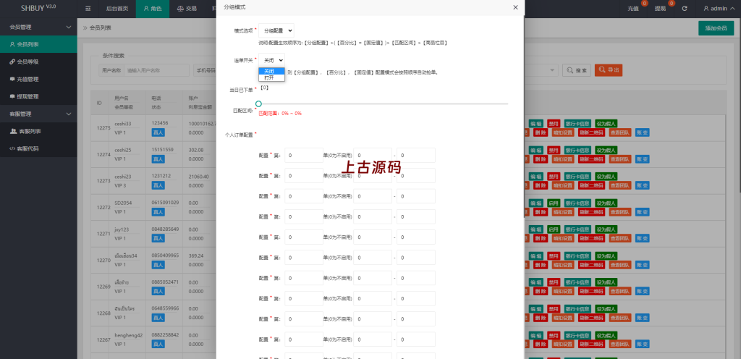The image size is (741, 359).
Task: Click the orange 导出 export button
Action: coord(608,70)
